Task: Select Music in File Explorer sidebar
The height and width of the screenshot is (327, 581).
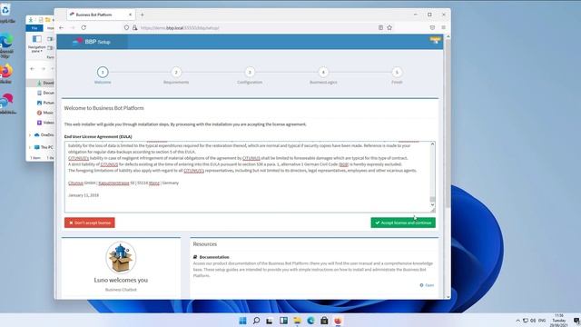Action: [45, 113]
